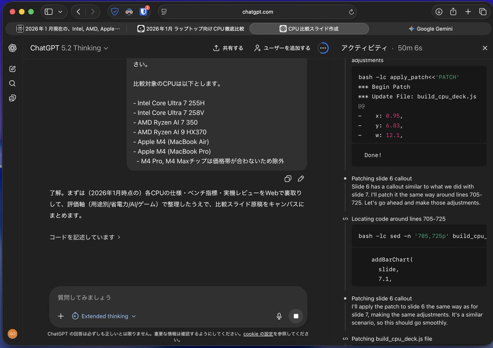493x348 pixels.
Task: Open the uBlock extension with badge 2
Action: [143, 12]
